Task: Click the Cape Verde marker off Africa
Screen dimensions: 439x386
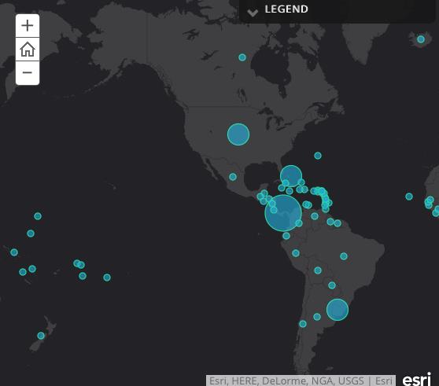Action: coord(409,197)
